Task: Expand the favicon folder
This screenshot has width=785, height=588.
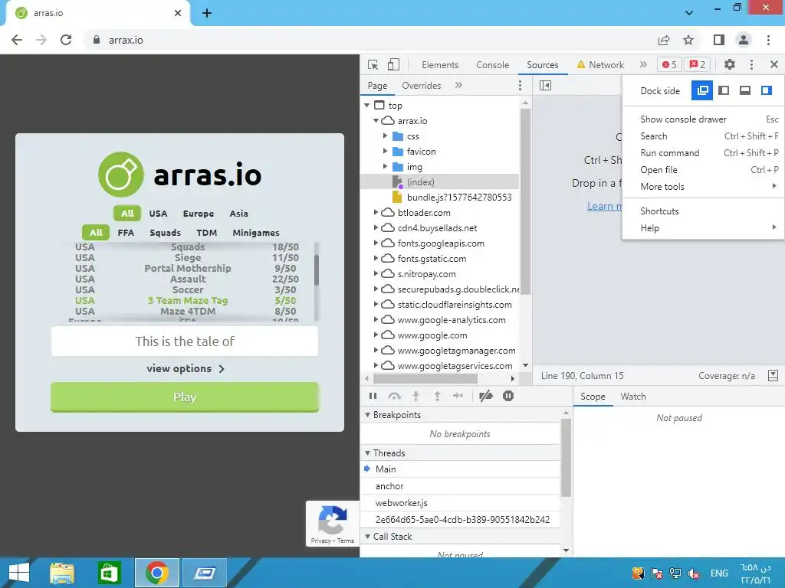Action: [x=385, y=152]
